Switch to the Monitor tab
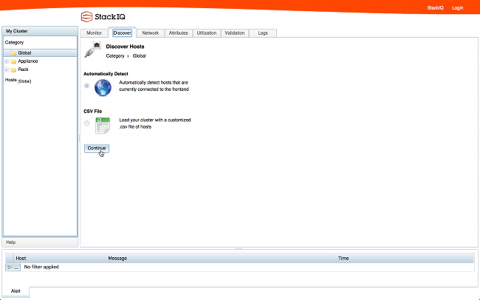Screen dimensions: 480x300 point(94,33)
